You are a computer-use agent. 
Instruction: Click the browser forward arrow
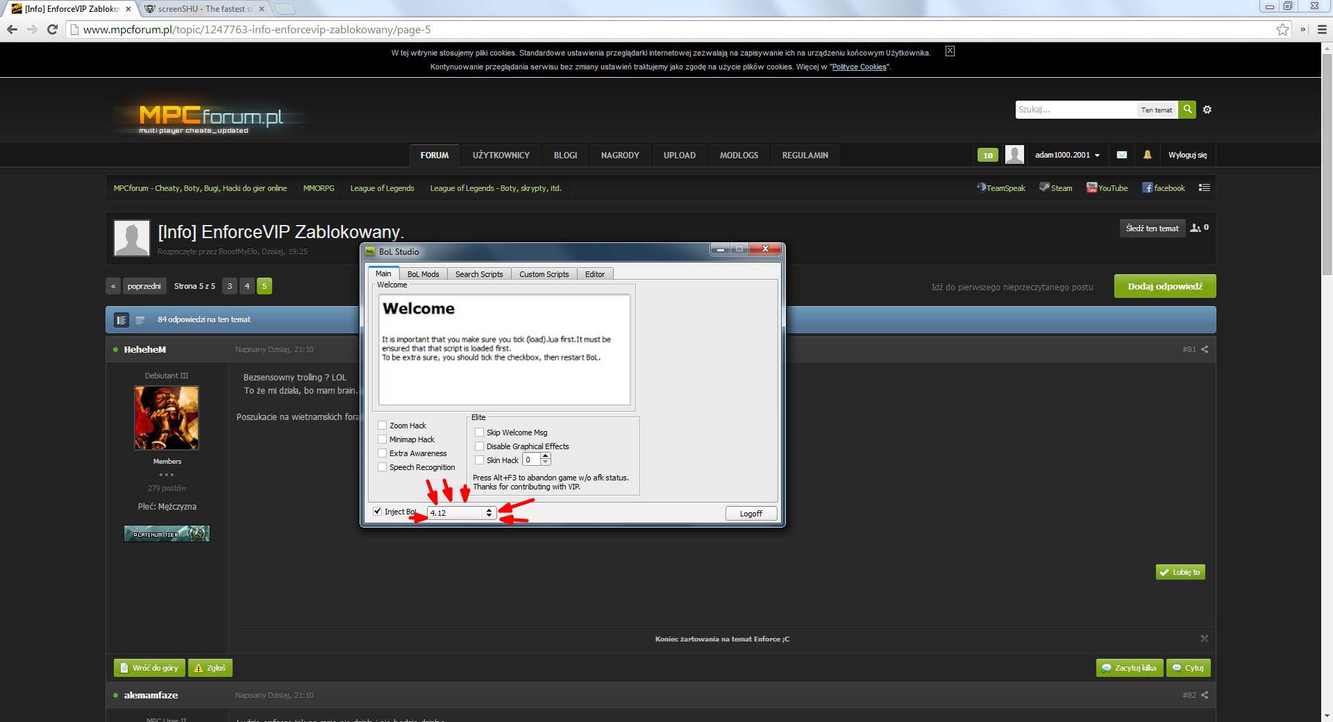click(32, 29)
